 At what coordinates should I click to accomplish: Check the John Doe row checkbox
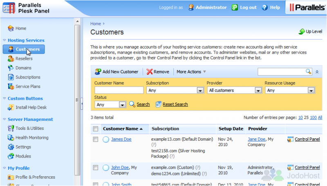tap(96, 168)
